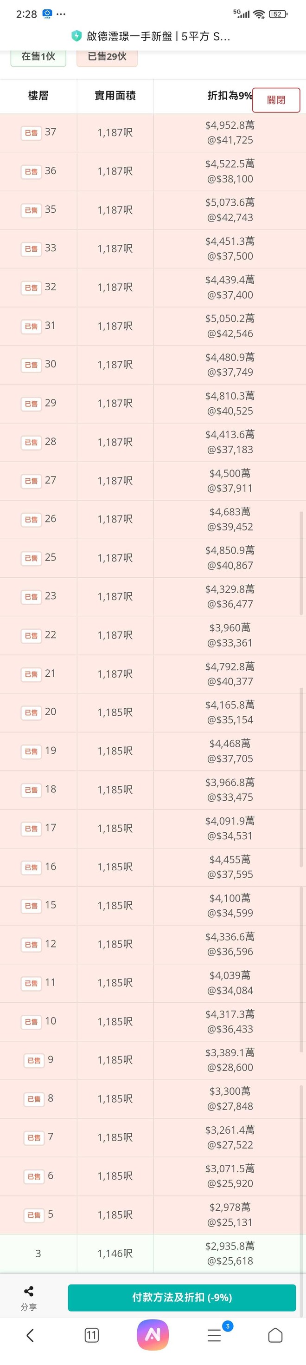Screen dimensions: 306x1365
Task: Open the three-dots notification indicator
Action: [61, 14]
